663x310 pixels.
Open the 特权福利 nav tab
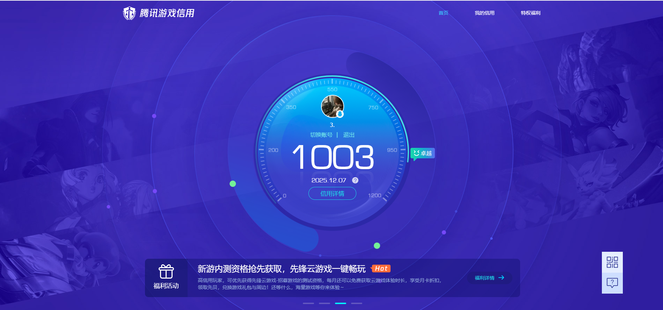531,13
